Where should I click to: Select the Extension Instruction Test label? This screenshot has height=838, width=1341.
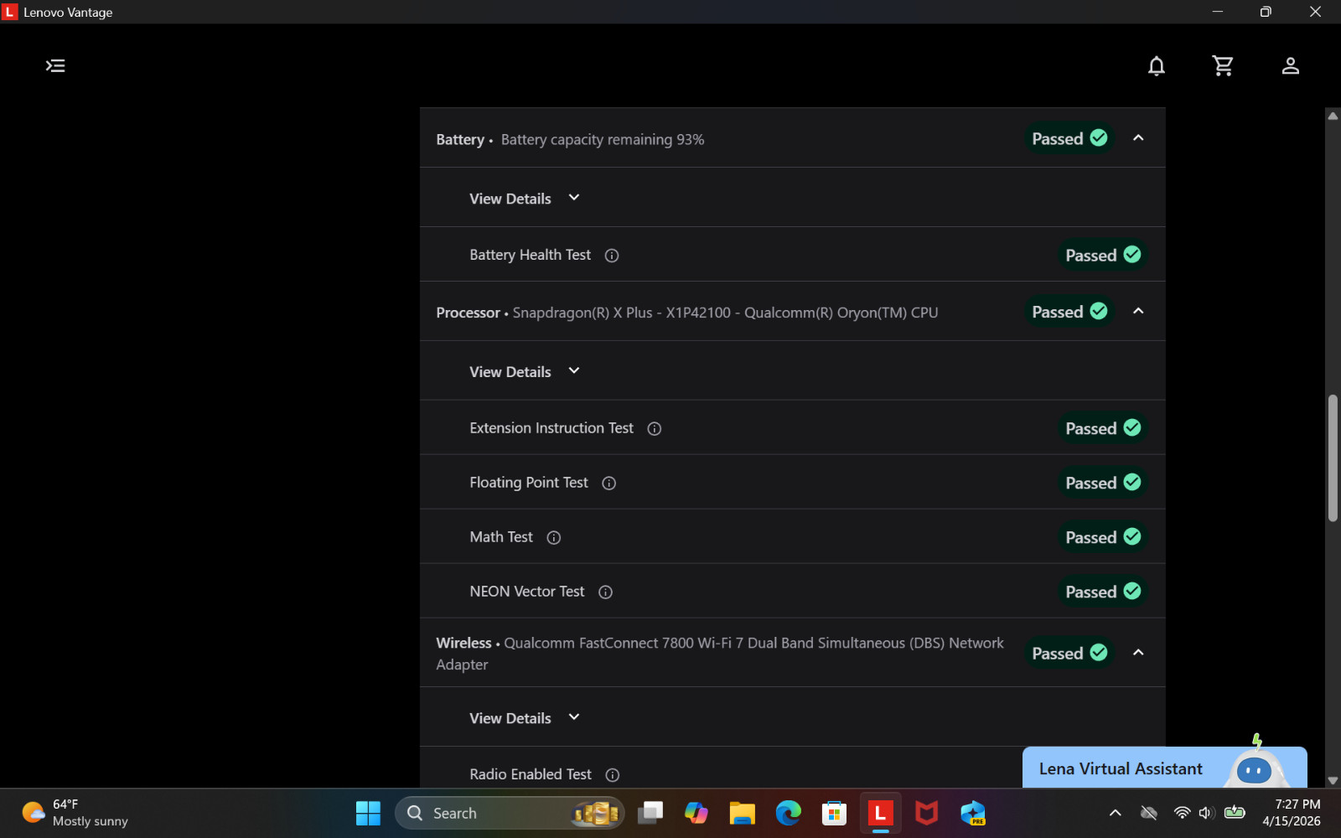point(551,428)
